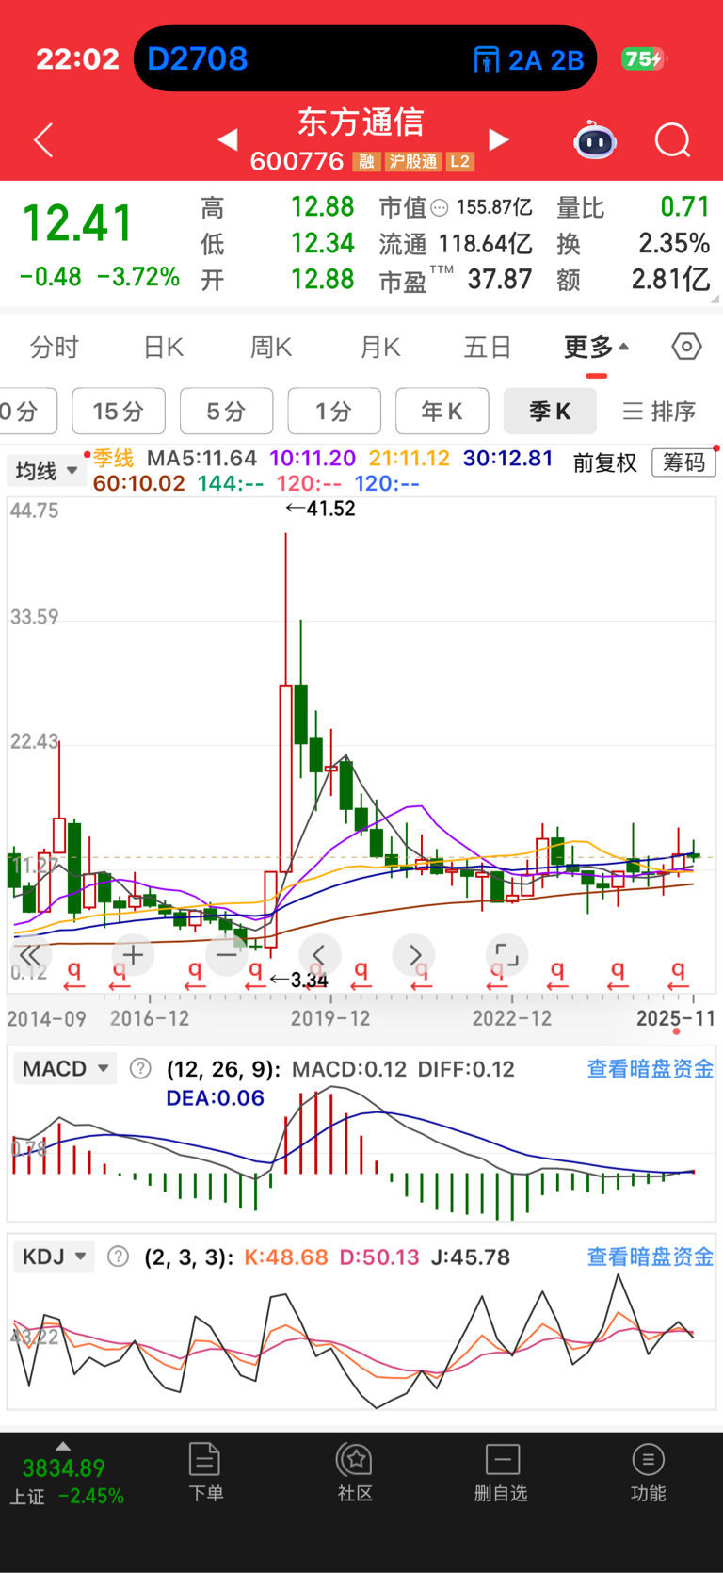Image resolution: width=723 pixels, height=1573 pixels.
Task: Open 查看暗盘资金 link beside MACD
Action: click(651, 1069)
